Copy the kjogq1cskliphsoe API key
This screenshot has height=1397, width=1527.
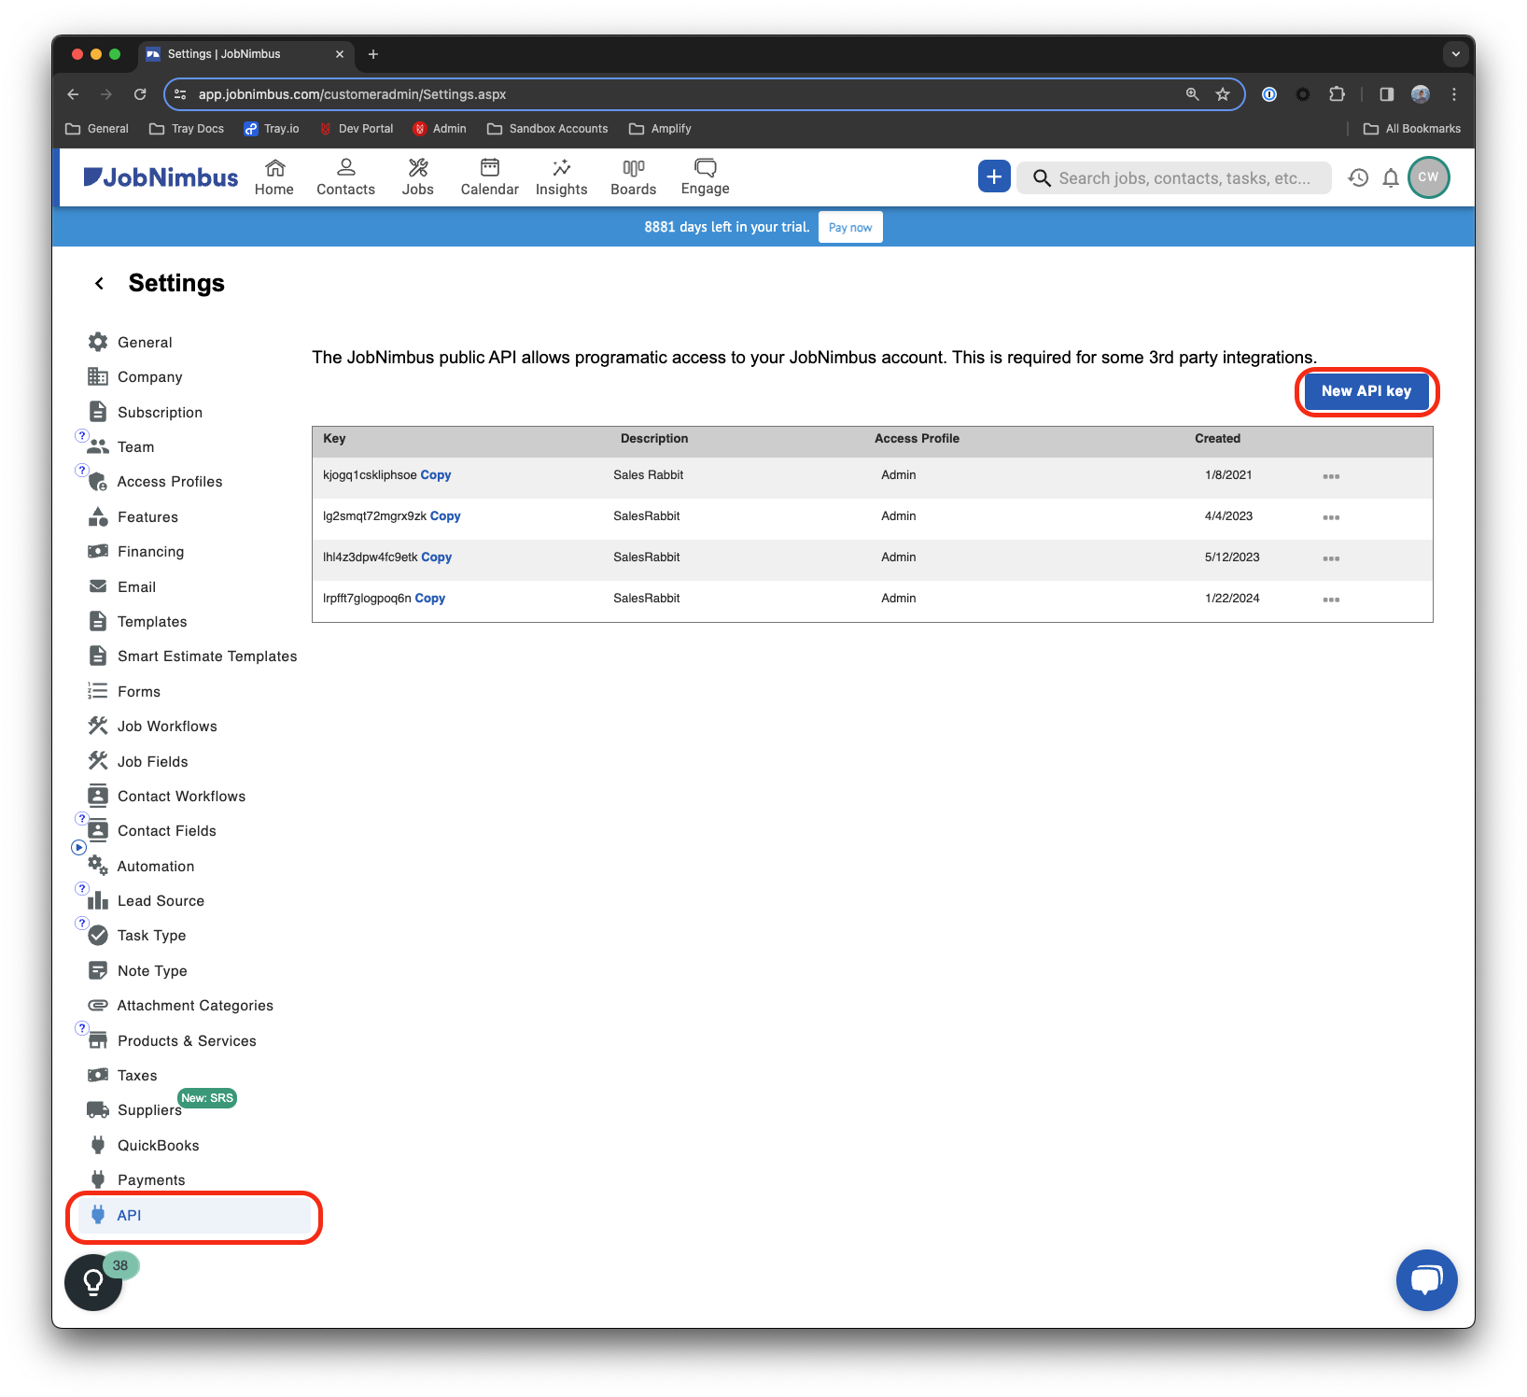[436, 475]
